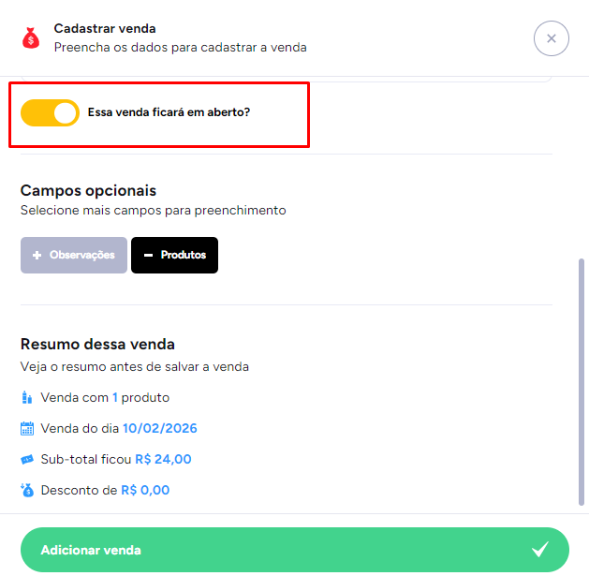Click the "Essa venda ficará em aberto?" label
Screen dimensions: 589x576
[169, 113]
